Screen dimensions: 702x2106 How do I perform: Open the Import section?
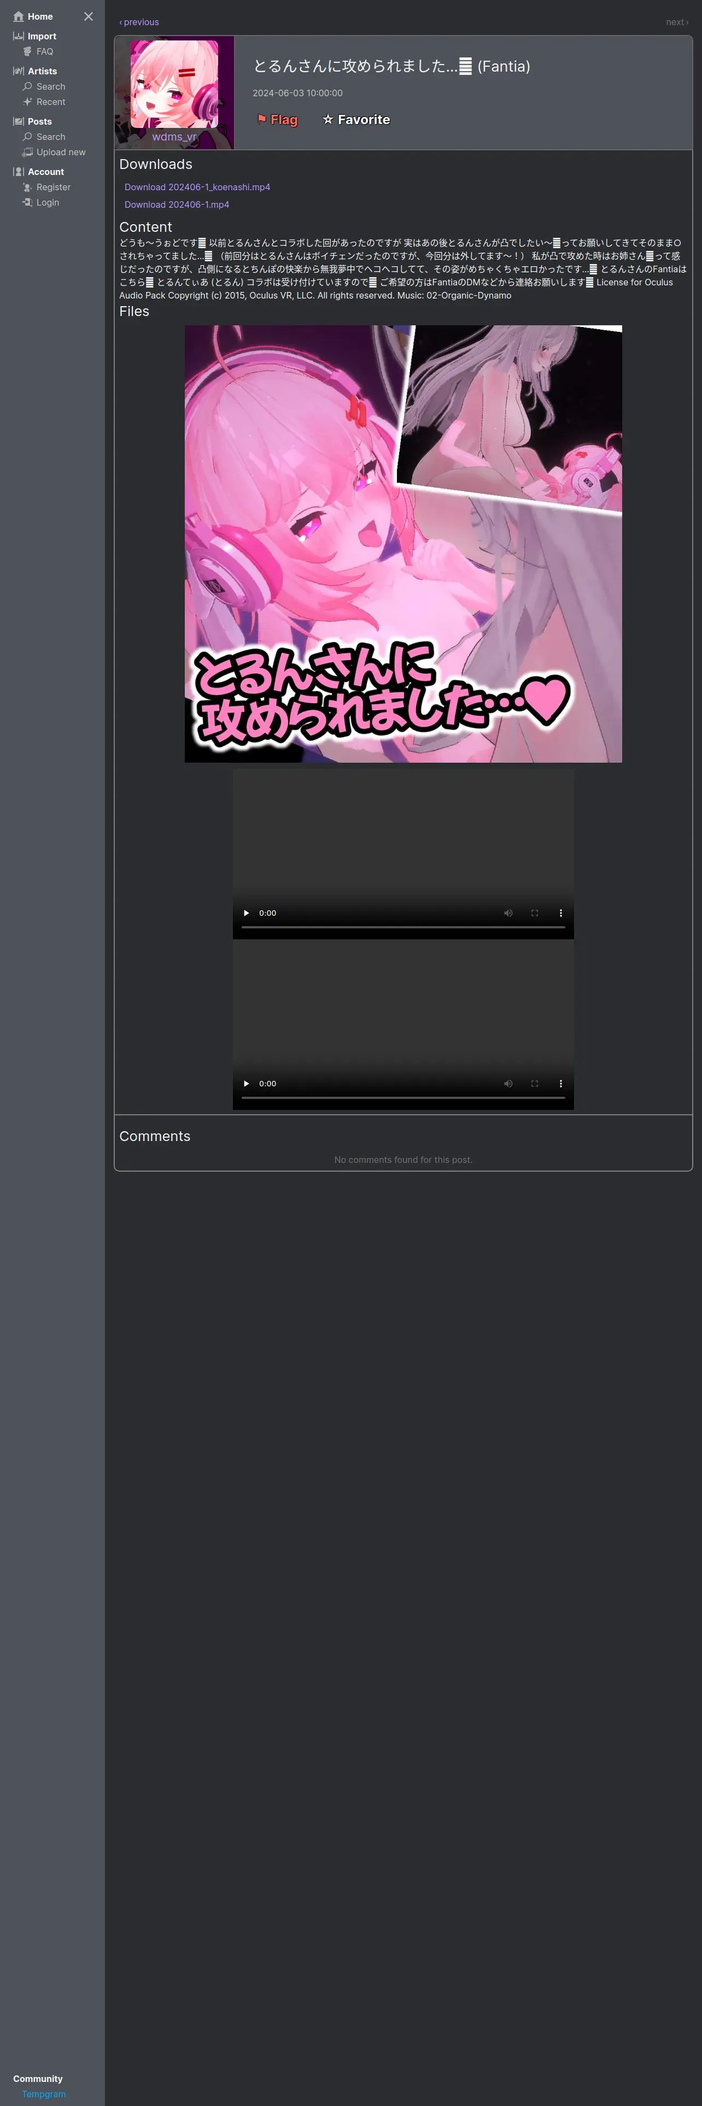[x=42, y=36]
